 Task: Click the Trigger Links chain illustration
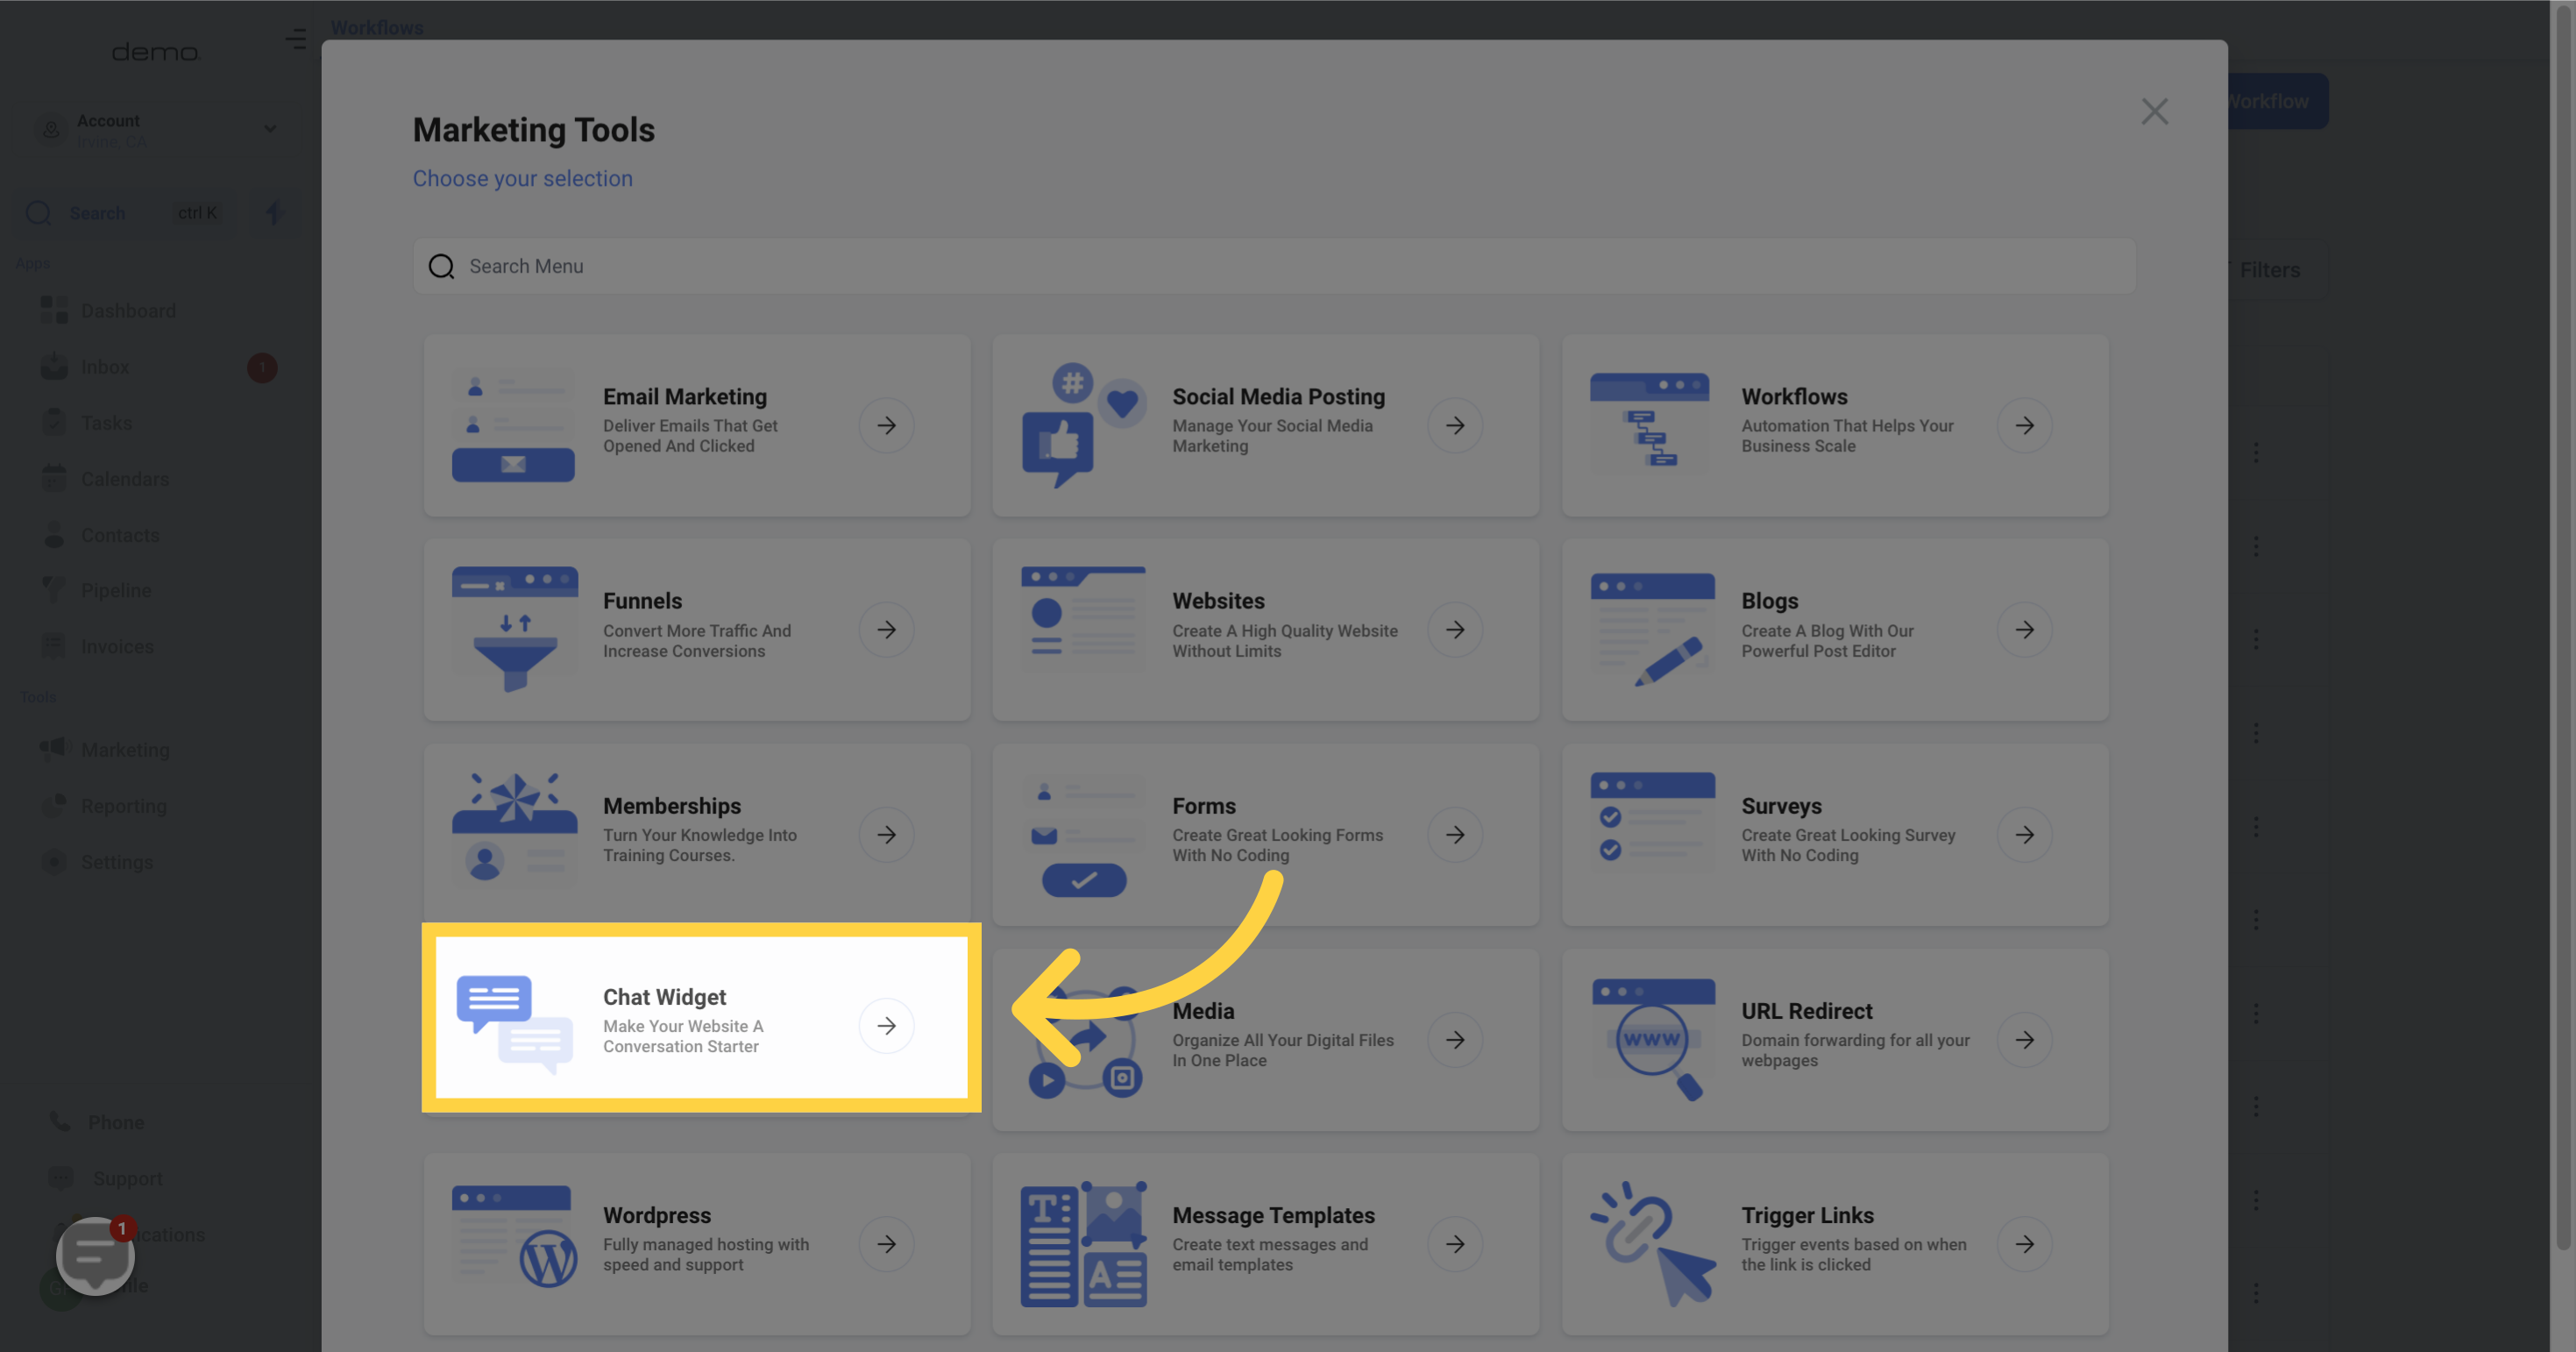(1652, 1243)
